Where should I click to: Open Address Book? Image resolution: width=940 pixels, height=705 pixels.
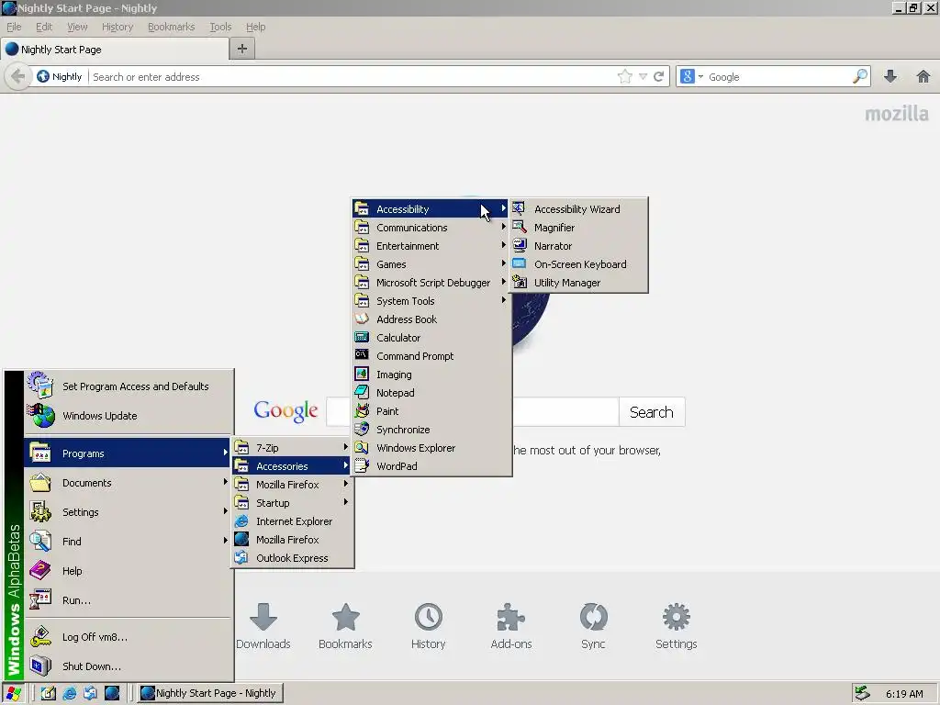pos(431,319)
